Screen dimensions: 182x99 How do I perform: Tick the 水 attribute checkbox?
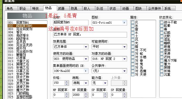tap(133, 33)
